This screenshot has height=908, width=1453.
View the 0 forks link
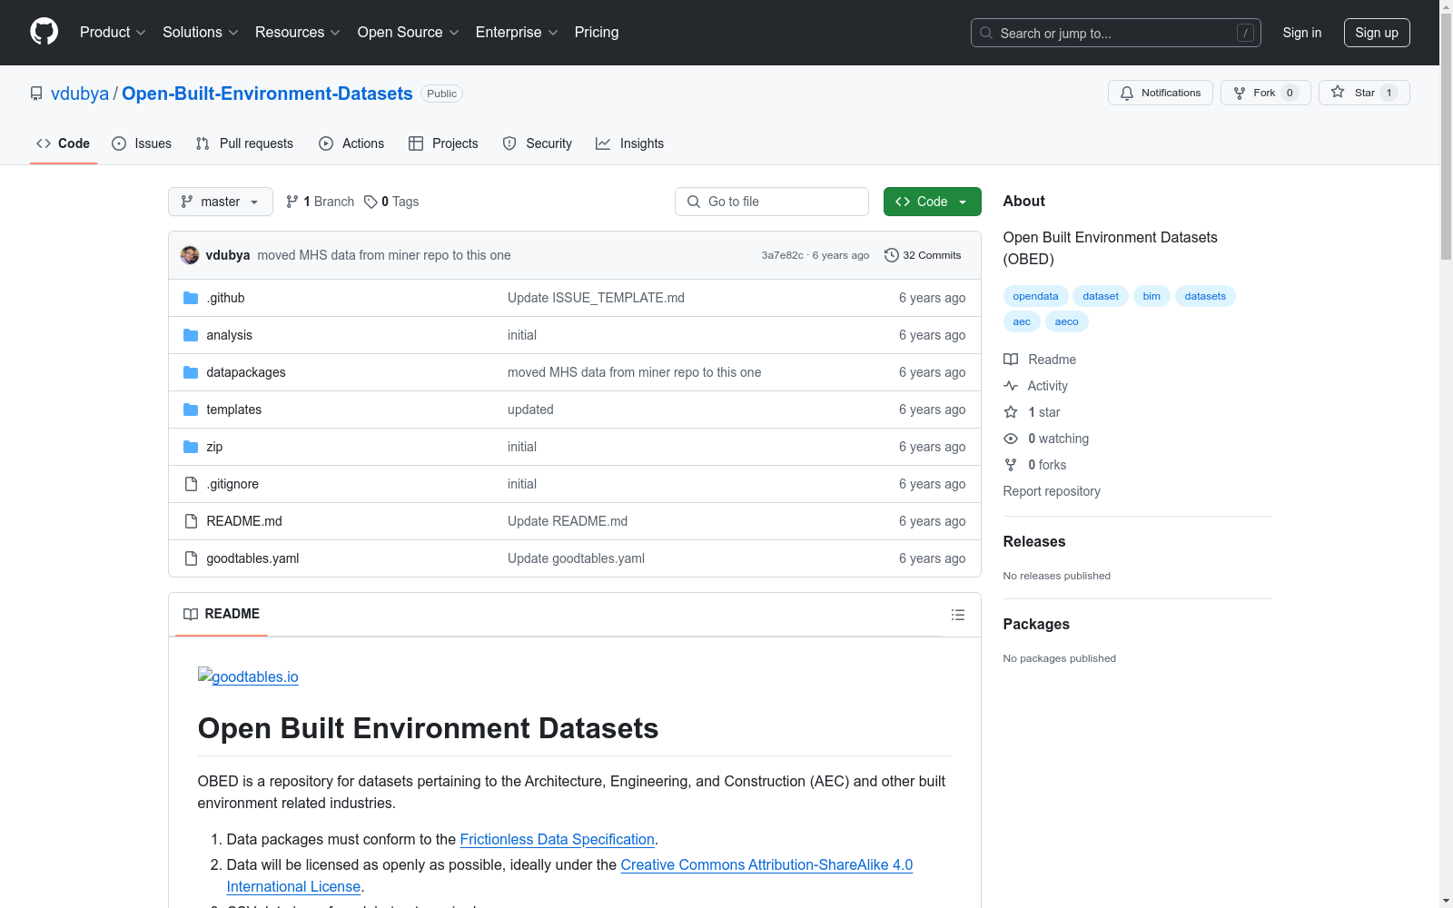[x=1035, y=465]
